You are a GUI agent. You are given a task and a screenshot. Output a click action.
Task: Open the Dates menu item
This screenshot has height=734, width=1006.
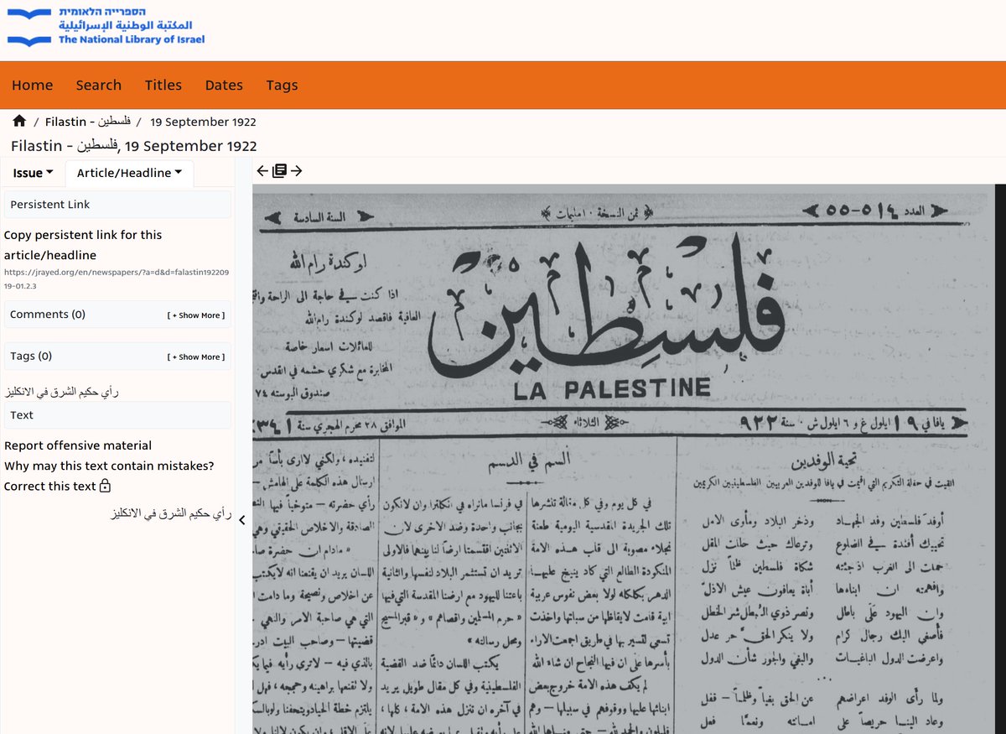224,85
